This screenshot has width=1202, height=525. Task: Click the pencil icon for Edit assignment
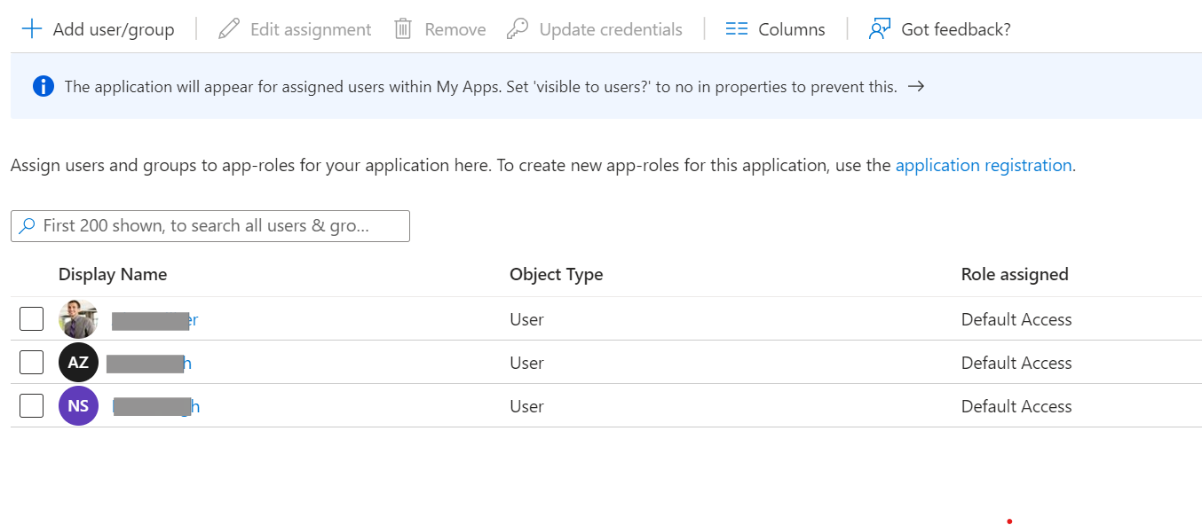[x=229, y=29]
